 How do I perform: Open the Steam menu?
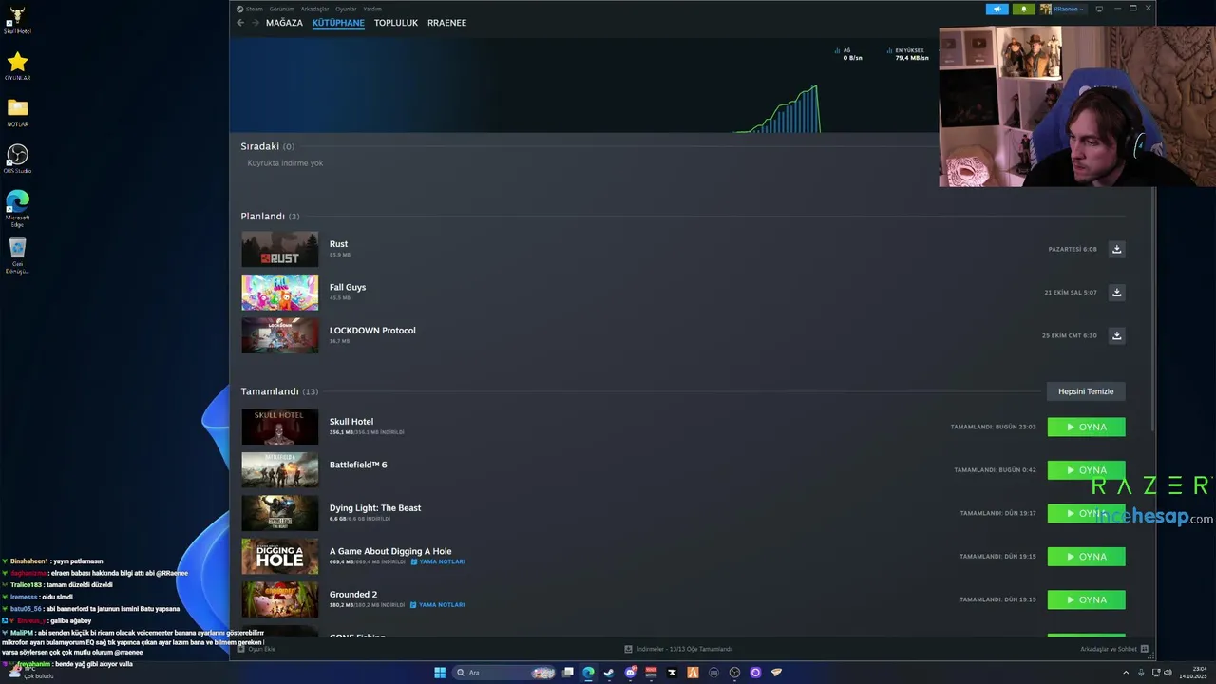point(250,9)
